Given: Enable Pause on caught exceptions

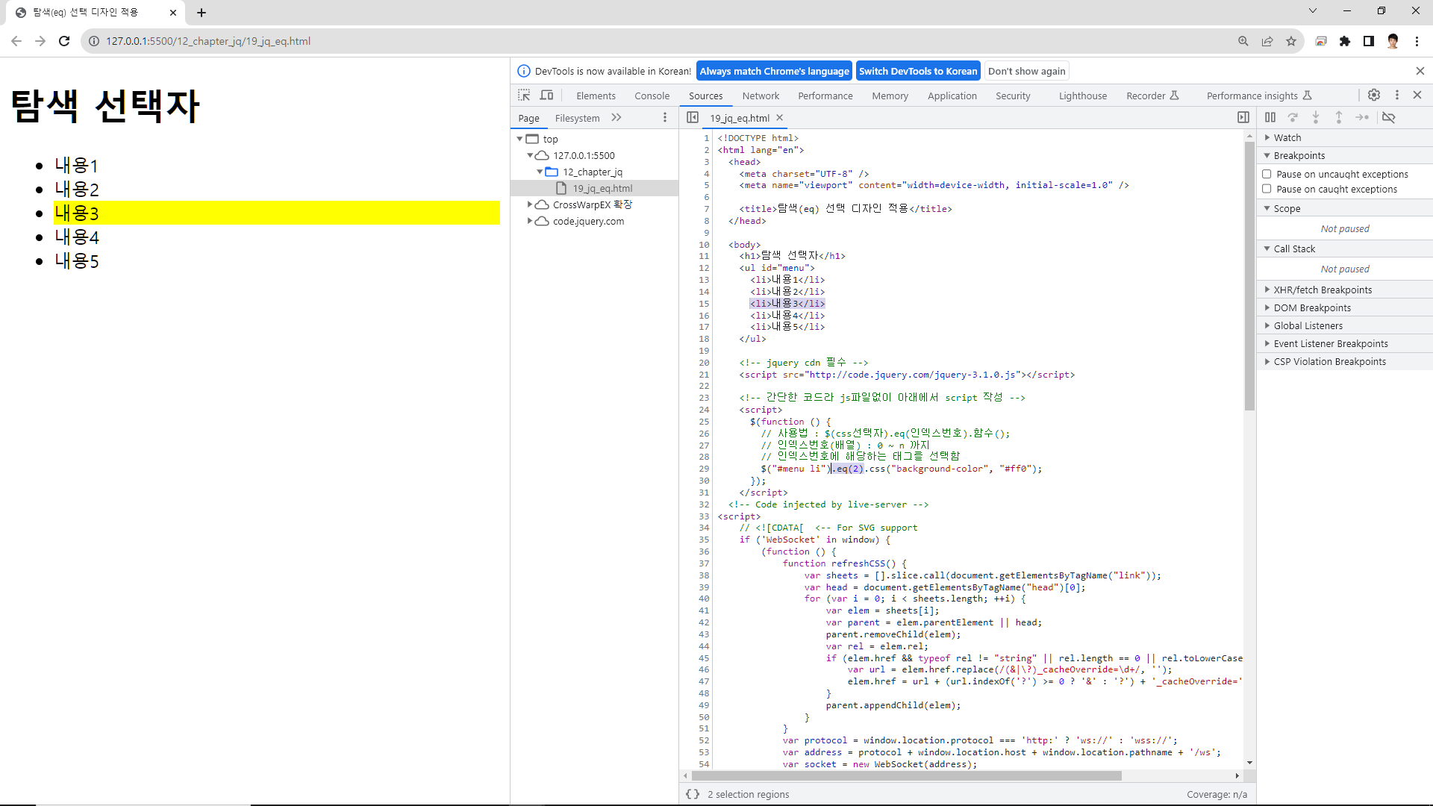Looking at the screenshot, I should pyautogui.click(x=1267, y=189).
